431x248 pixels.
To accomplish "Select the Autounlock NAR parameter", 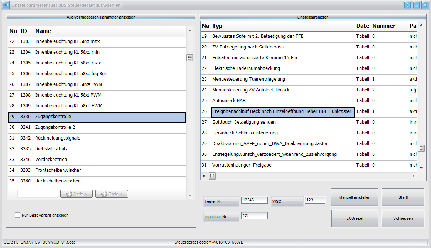I will pos(309,101).
